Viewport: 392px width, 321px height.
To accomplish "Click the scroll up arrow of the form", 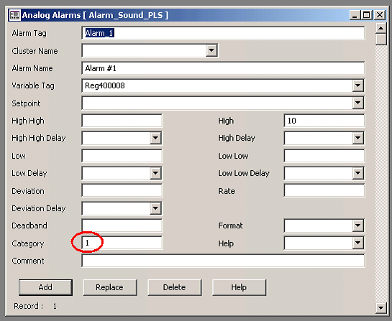I will (x=380, y=28).
